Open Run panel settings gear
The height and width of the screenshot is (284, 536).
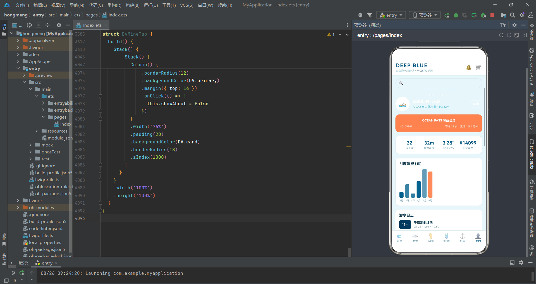click(521, 263)
